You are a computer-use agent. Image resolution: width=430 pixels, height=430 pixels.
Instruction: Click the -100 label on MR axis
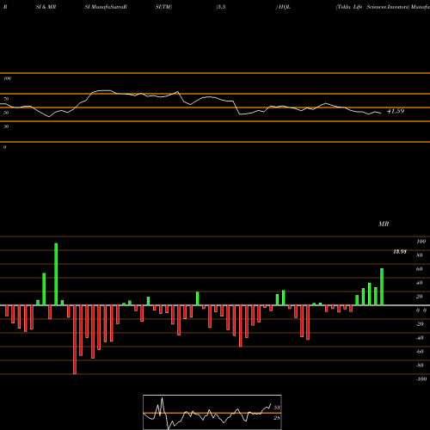point(421,379)
